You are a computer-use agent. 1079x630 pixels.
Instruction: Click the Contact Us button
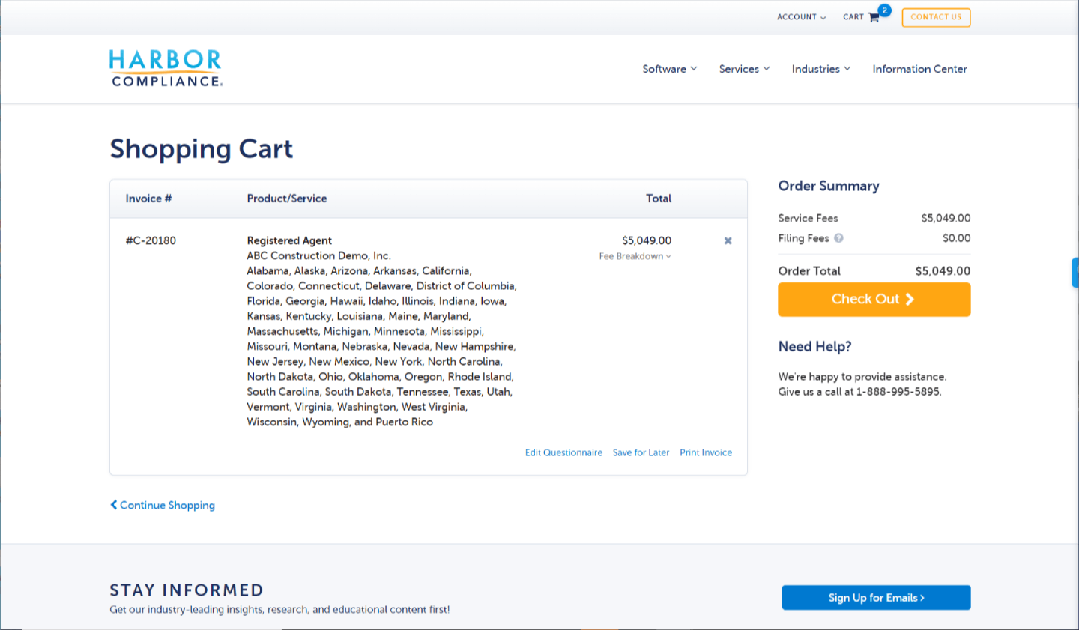(x=936, y=17)
